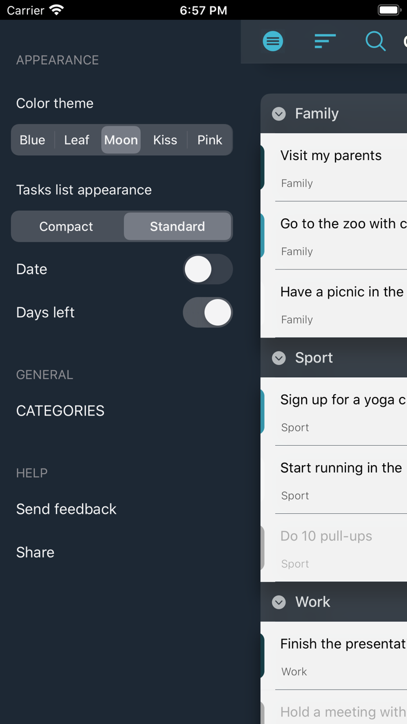Click the sort icon in the toolbar
The height and width of the screenshot is (724, 407).
click(324, 41)
